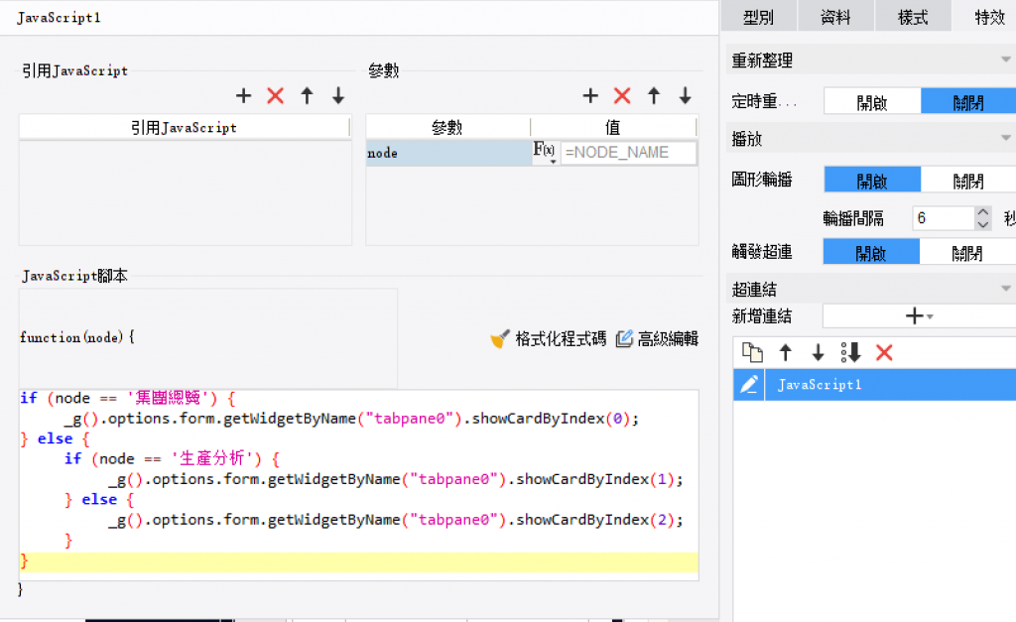
Task: Collapse the 重新整理 section
Action: coord(1006,61)
